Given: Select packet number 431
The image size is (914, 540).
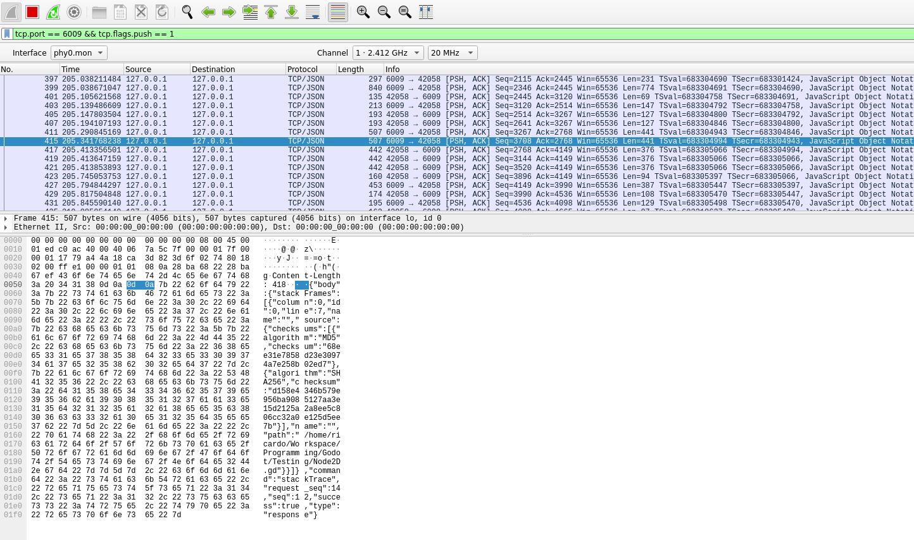Looking at the screenshot, I should (457, 204).
